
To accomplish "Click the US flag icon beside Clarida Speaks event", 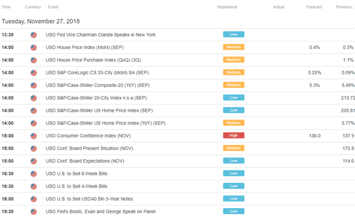I will pos(33,35).
